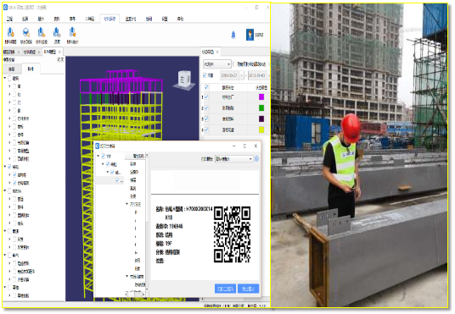Pick the dark purple status color swatch in row 3
This screenshot has width=455, height=314.
(x=261, y=118)
